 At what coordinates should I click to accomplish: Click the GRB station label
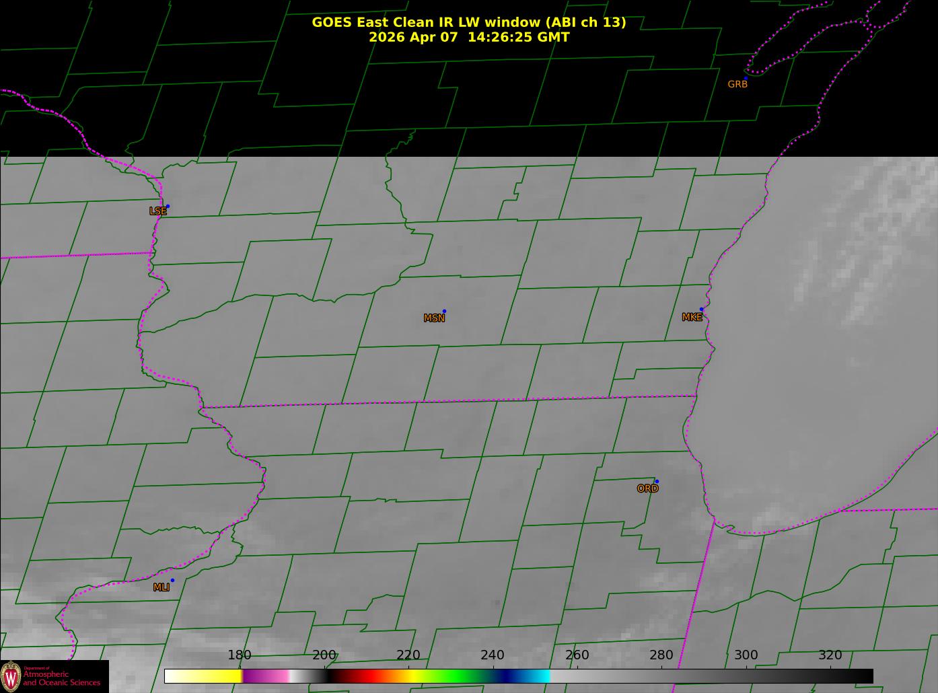tap(737, 84)
